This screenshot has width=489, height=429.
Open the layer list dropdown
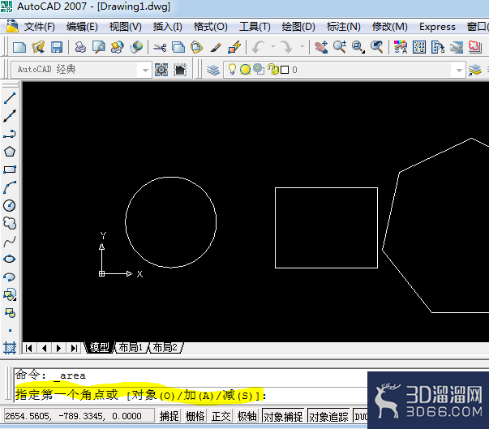click(459, 71)
